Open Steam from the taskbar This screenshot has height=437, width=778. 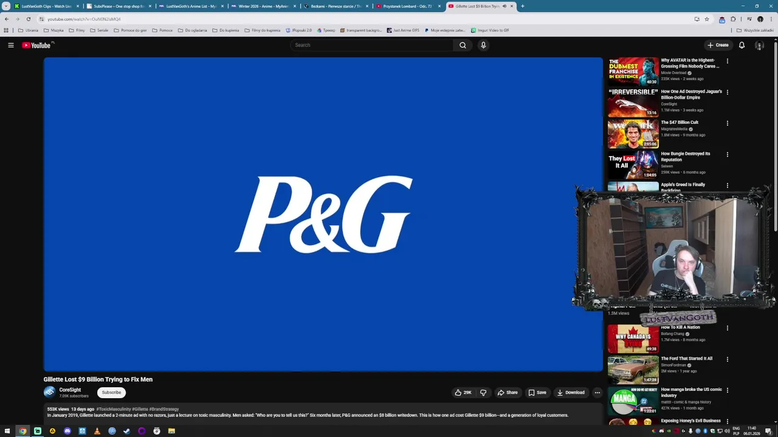(127, 431)
